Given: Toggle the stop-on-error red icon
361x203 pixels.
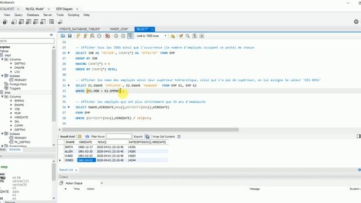Looking at the screenshot, I should [108, 36].
